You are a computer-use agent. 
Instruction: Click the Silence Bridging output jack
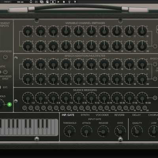pos(155,98)
